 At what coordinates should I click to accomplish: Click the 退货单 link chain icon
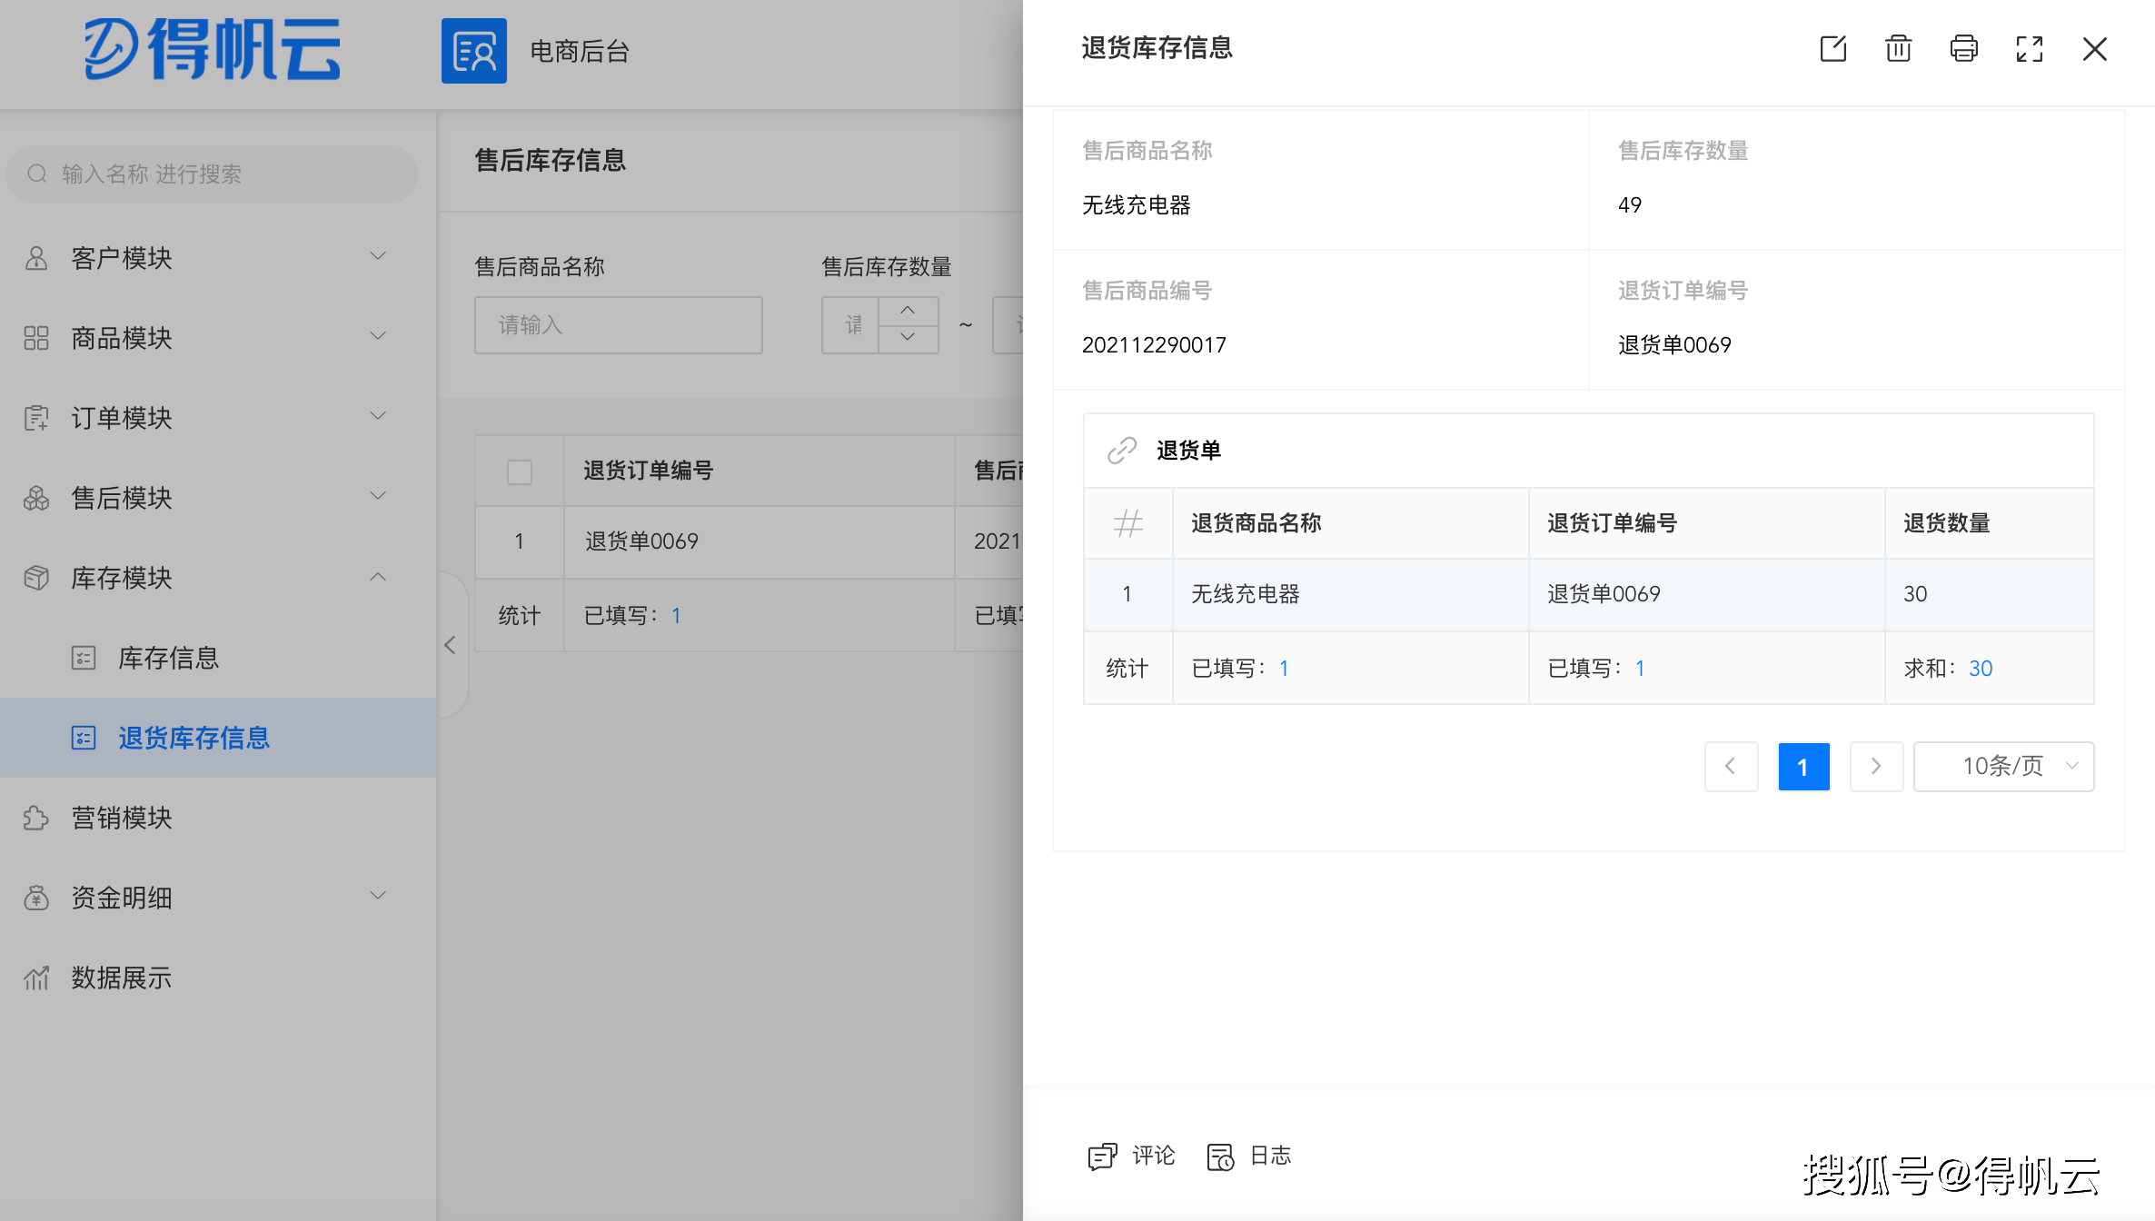pos(1122,450)
